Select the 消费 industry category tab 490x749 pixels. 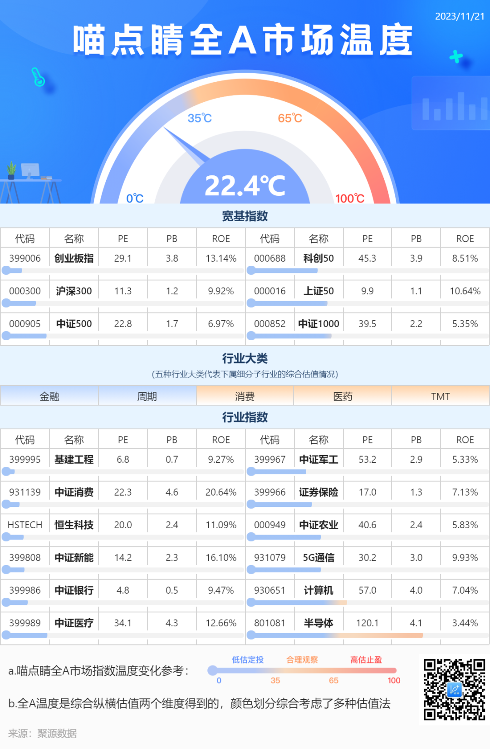(245, 396)
